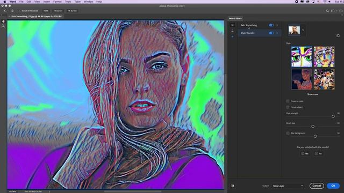Click the zoom percentage field in the status bar
The width and height of the screenshot is (344, 193).
point(12,191)
